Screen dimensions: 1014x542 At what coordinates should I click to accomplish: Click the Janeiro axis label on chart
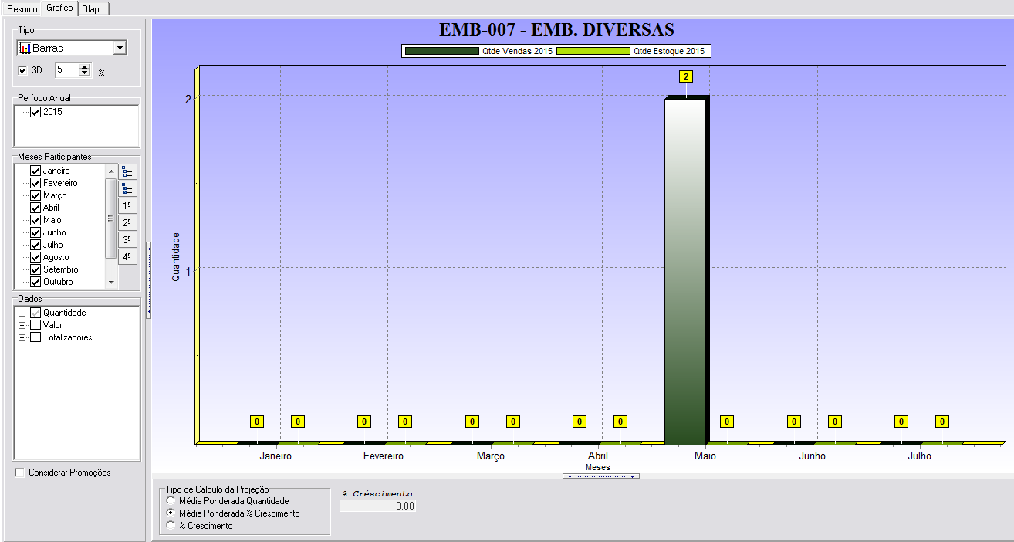tap(275, 456)
